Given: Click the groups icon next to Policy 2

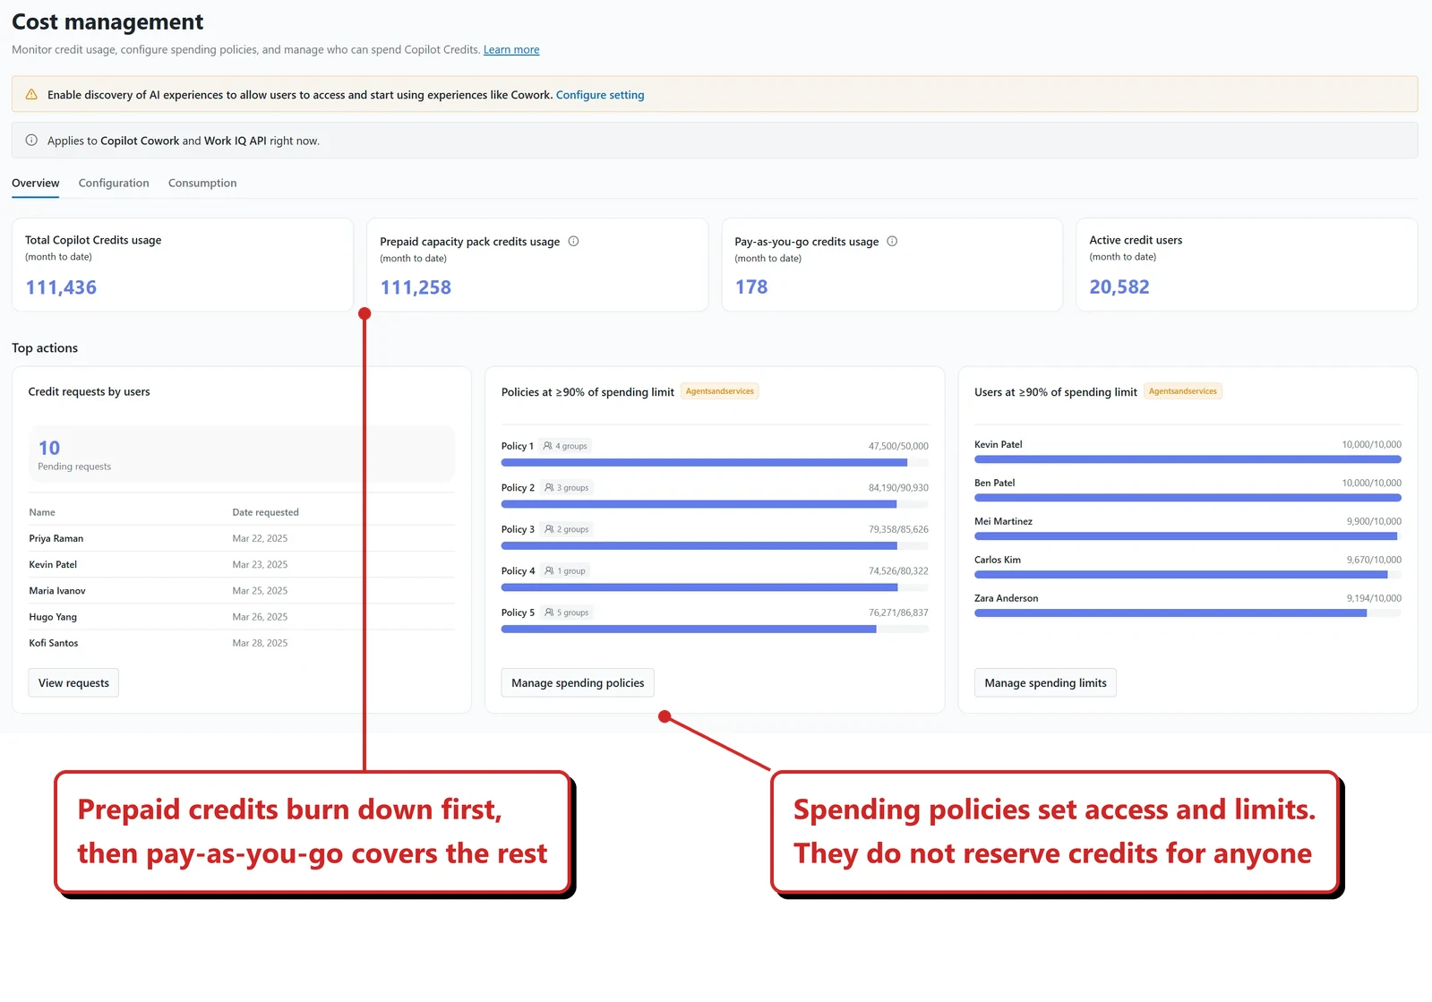Looking at the screenshot, I should [x=549, y=488].
